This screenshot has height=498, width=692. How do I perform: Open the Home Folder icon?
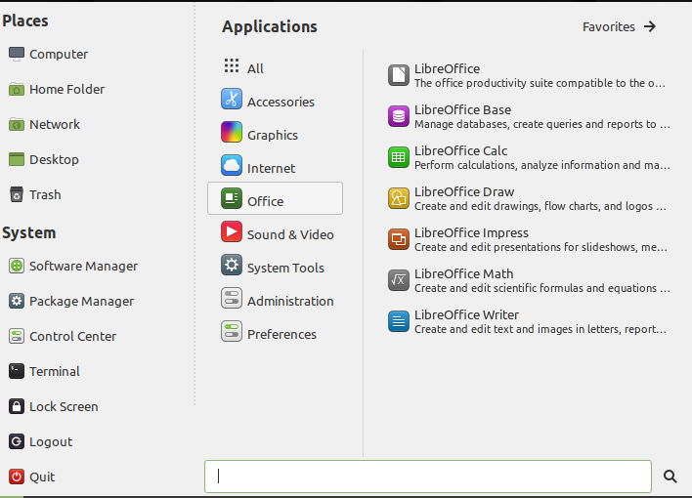coord(17,90)
